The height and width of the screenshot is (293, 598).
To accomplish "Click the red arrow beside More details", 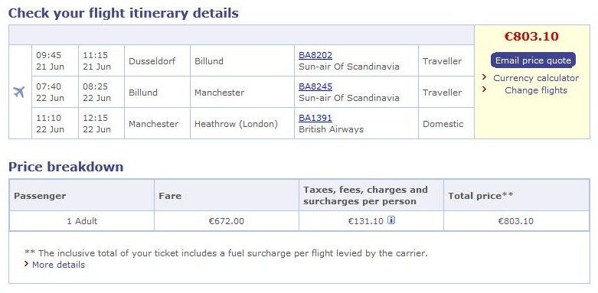I will (26, 264).
